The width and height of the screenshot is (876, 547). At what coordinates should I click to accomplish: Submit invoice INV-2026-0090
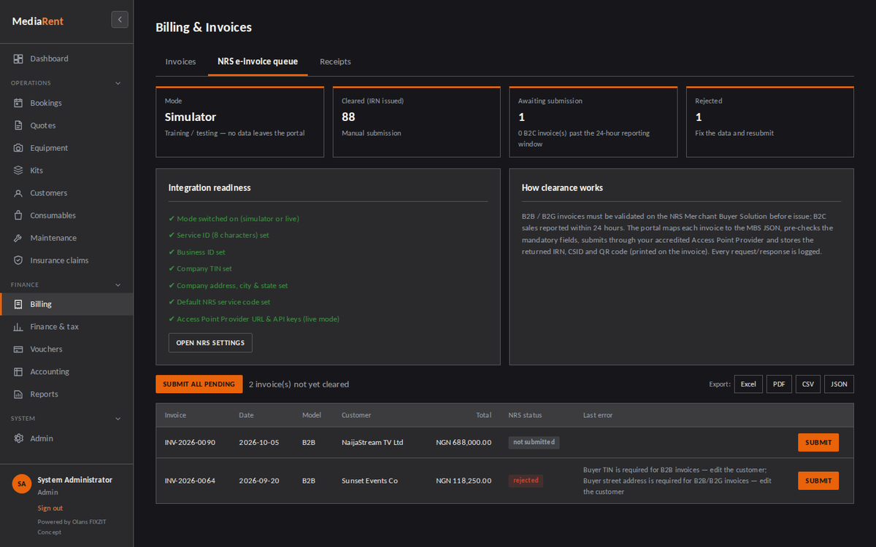click(x=818, y=443)
